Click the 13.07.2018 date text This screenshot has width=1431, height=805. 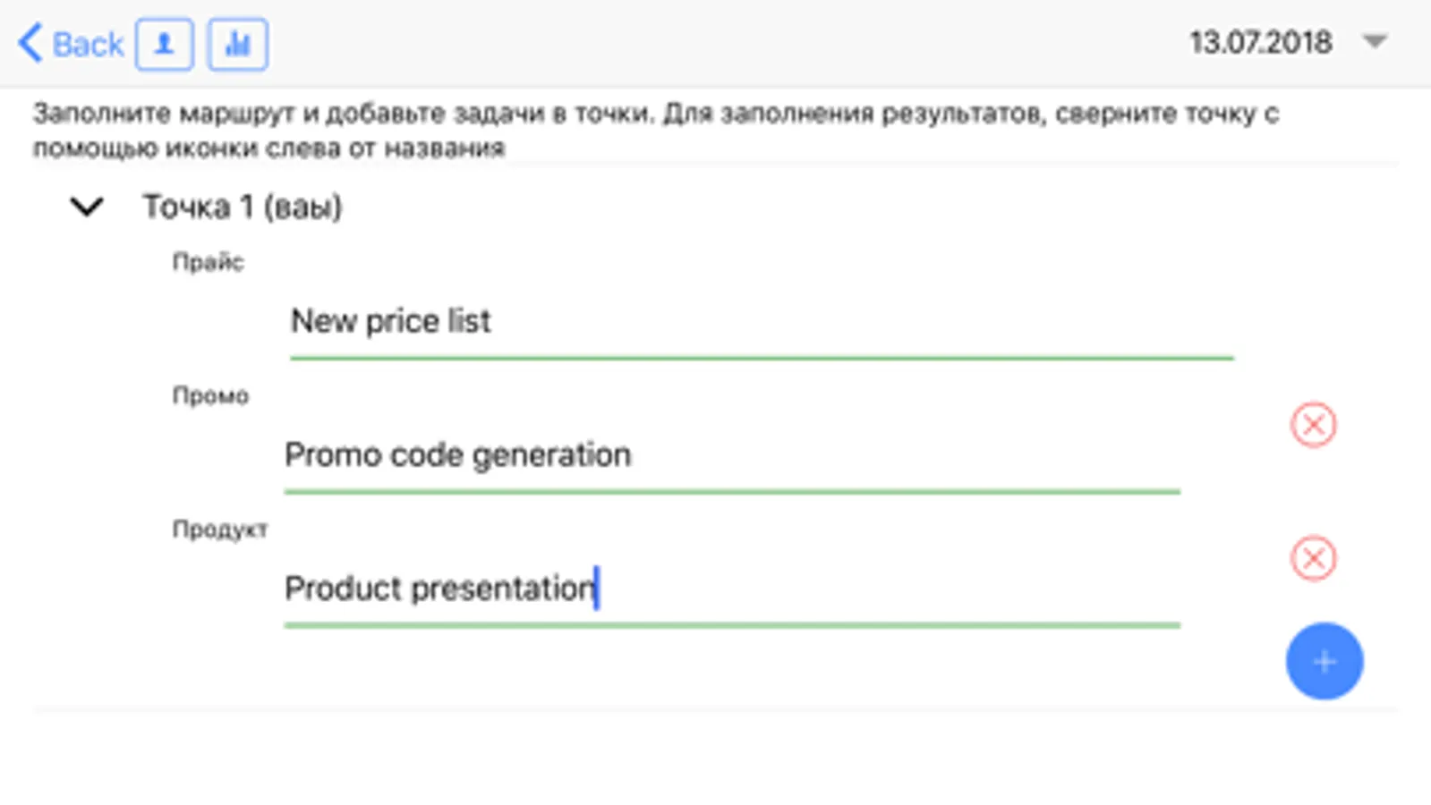coord(1260,42)
